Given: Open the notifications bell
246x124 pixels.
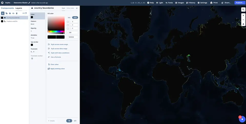Looking at the screenshot, I should [242, 119].
